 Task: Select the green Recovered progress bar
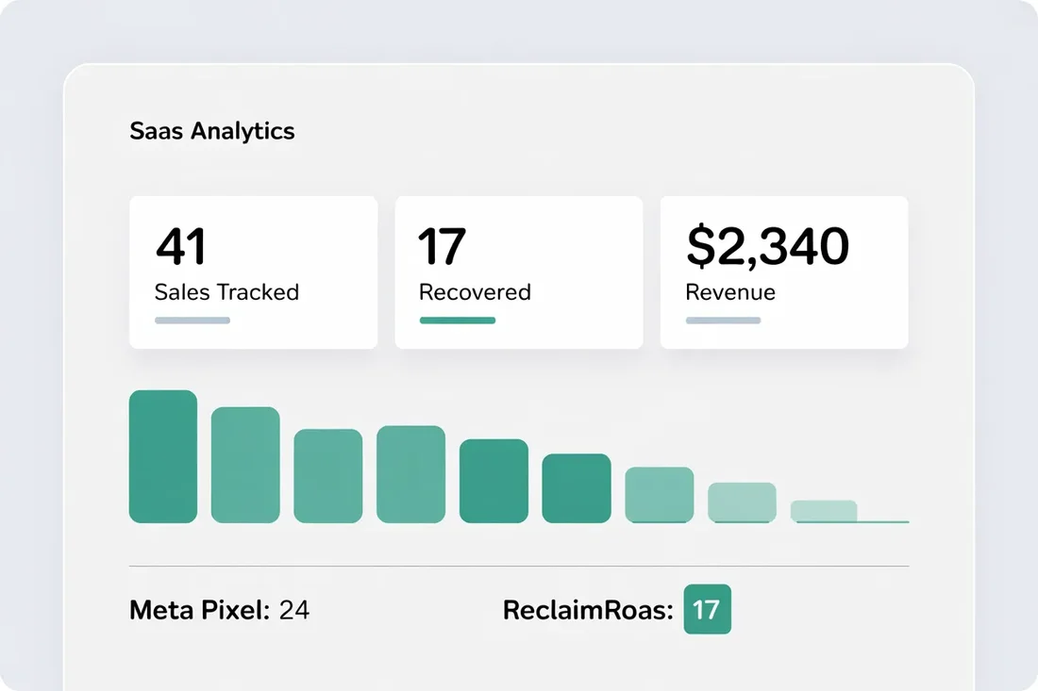tap(457, 320)
